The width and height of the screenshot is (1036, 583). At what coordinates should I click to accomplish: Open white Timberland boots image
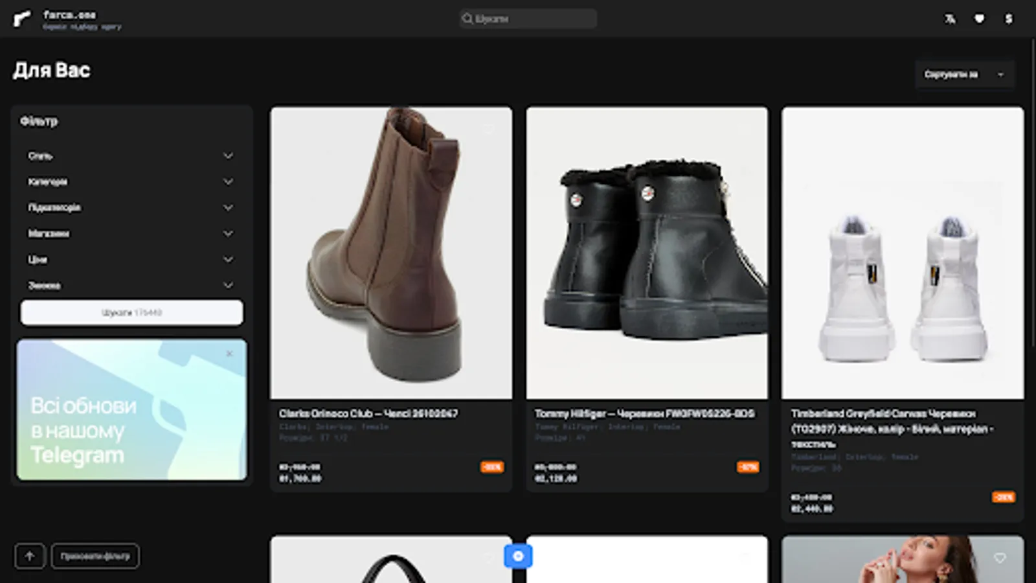[x=903, y=253]
